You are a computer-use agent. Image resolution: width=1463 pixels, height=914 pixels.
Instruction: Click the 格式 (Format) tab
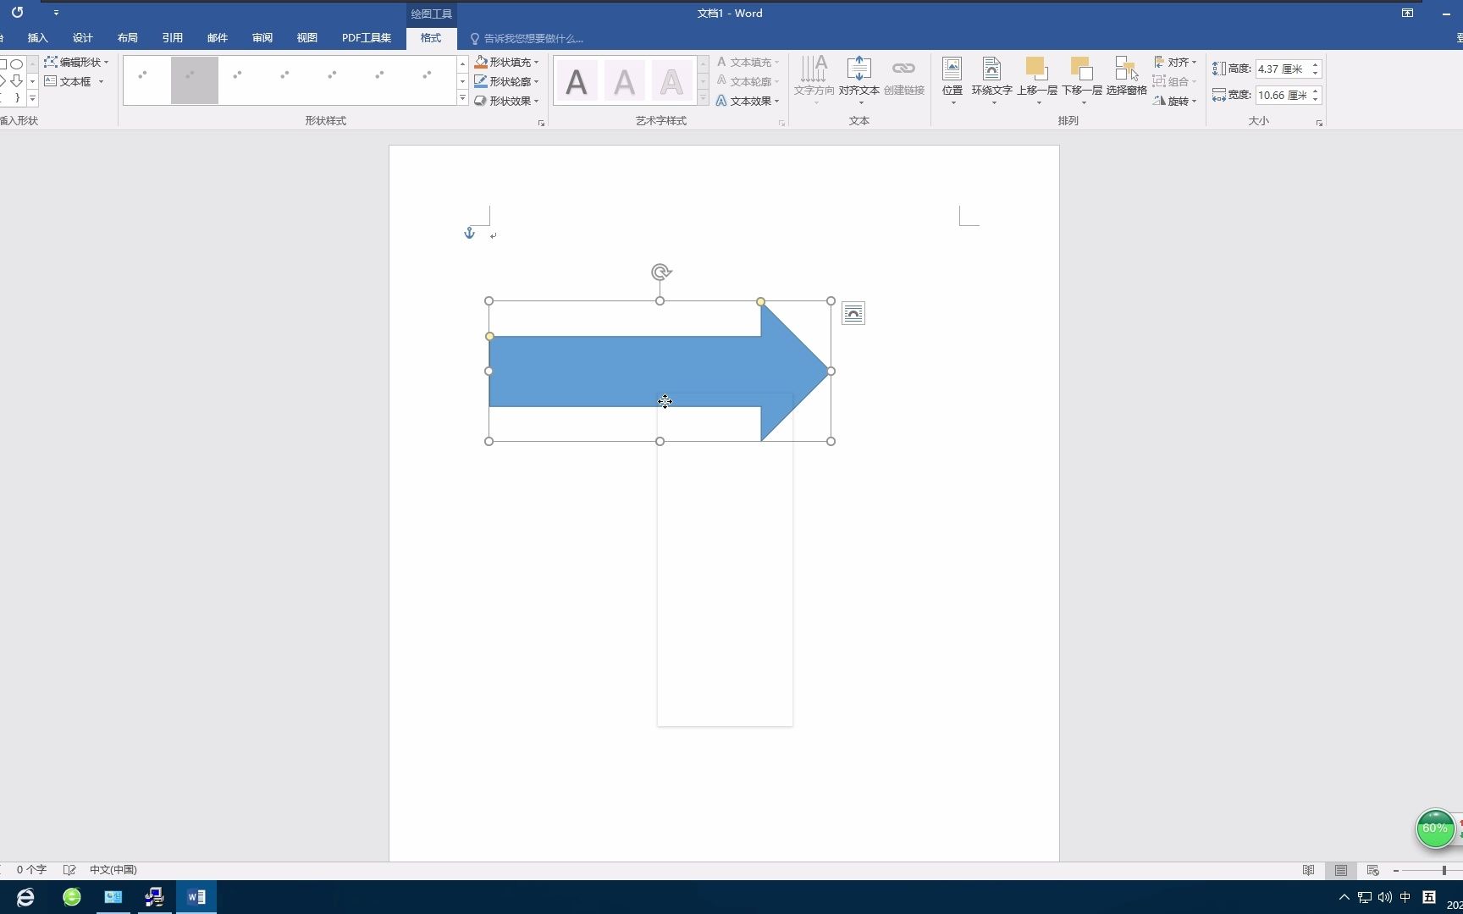pos(431,38)
